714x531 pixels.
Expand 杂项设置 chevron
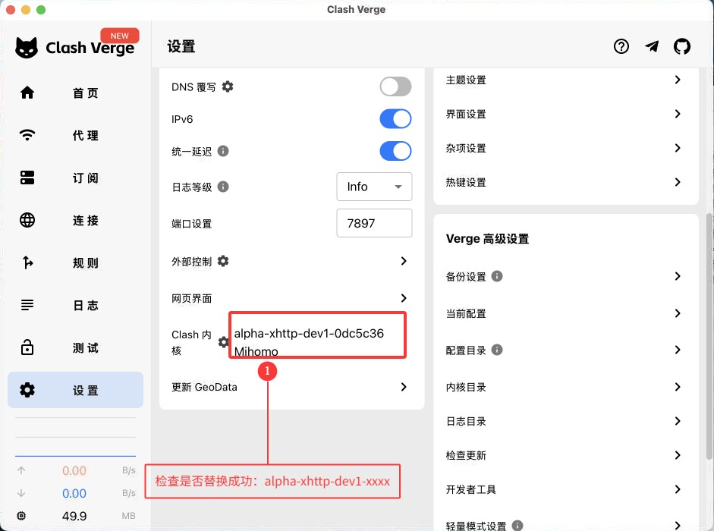coord(678,148)
